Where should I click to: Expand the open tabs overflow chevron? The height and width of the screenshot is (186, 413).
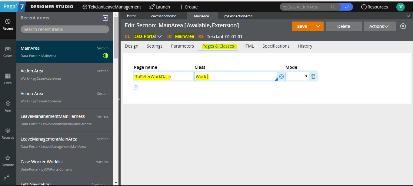coord(408,16)
